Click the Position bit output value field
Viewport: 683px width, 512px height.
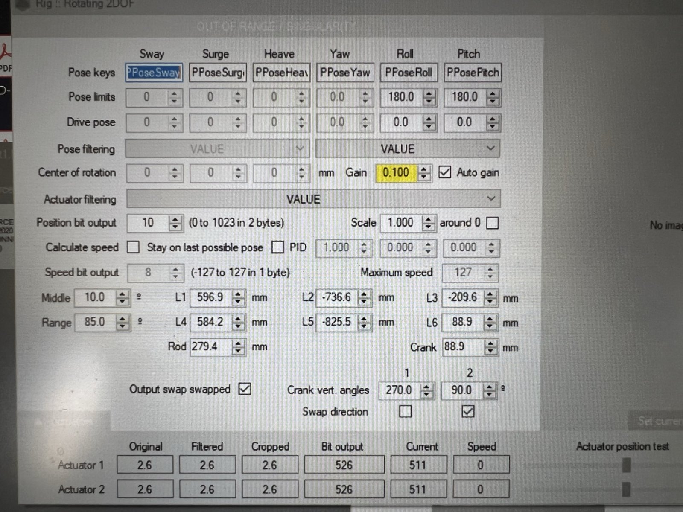tap(148, 223)
